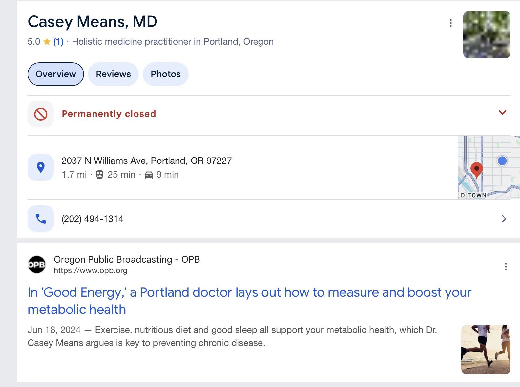
Task: Open the OPB result three-dot menu
Action: pos(506,267)
